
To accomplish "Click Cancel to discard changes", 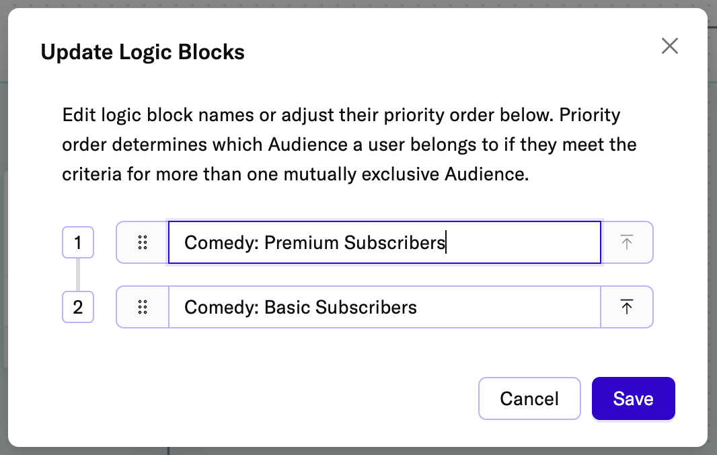I will tap(529, 398).
